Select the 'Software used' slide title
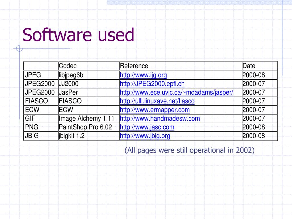The height and width of the screenshot is (219, 292). click(78, 35)
